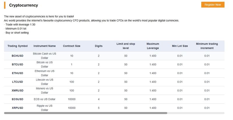Click the Maximum Leverage column header
Screen dimensions: 233x120
point(153,46)
